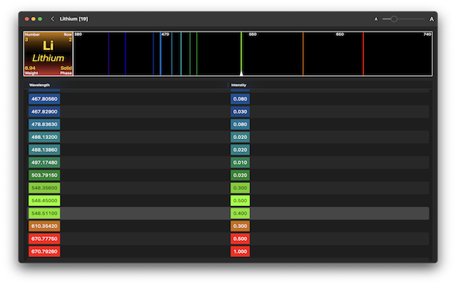Click the window title Lithium [19]
Viewport: 456px width, 285px height.
pos(74,19)
